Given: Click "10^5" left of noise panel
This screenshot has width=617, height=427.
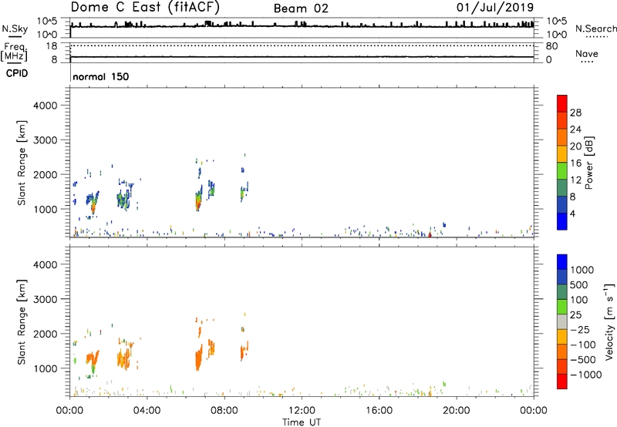Looking at the screenshot, I should 47,21.
